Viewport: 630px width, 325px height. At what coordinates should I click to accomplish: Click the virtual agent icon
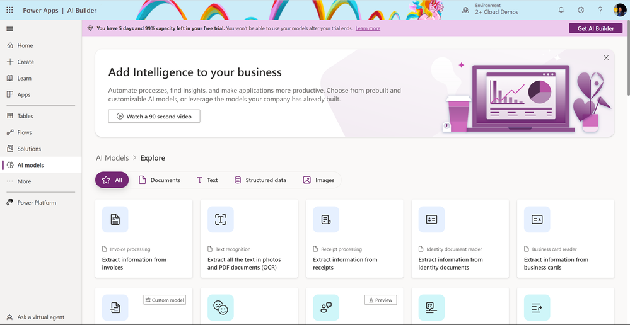pos(10,317)
